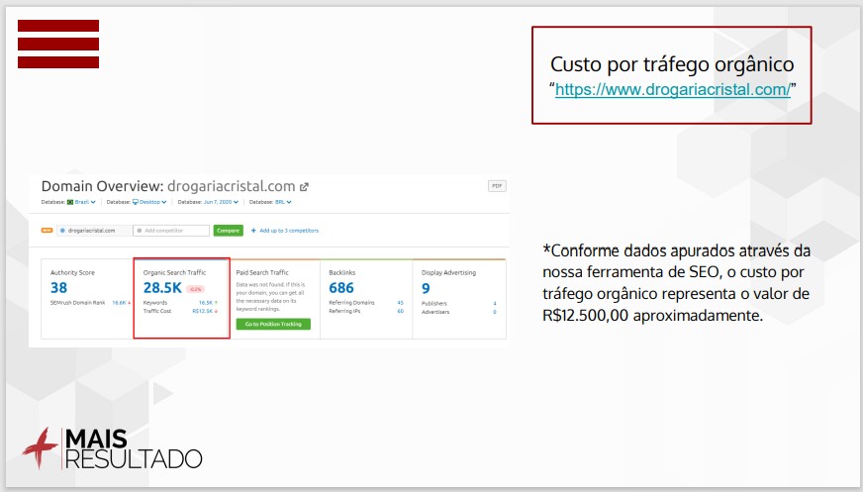Click the Traffic Cost value R$12.5K

point(203,311)
